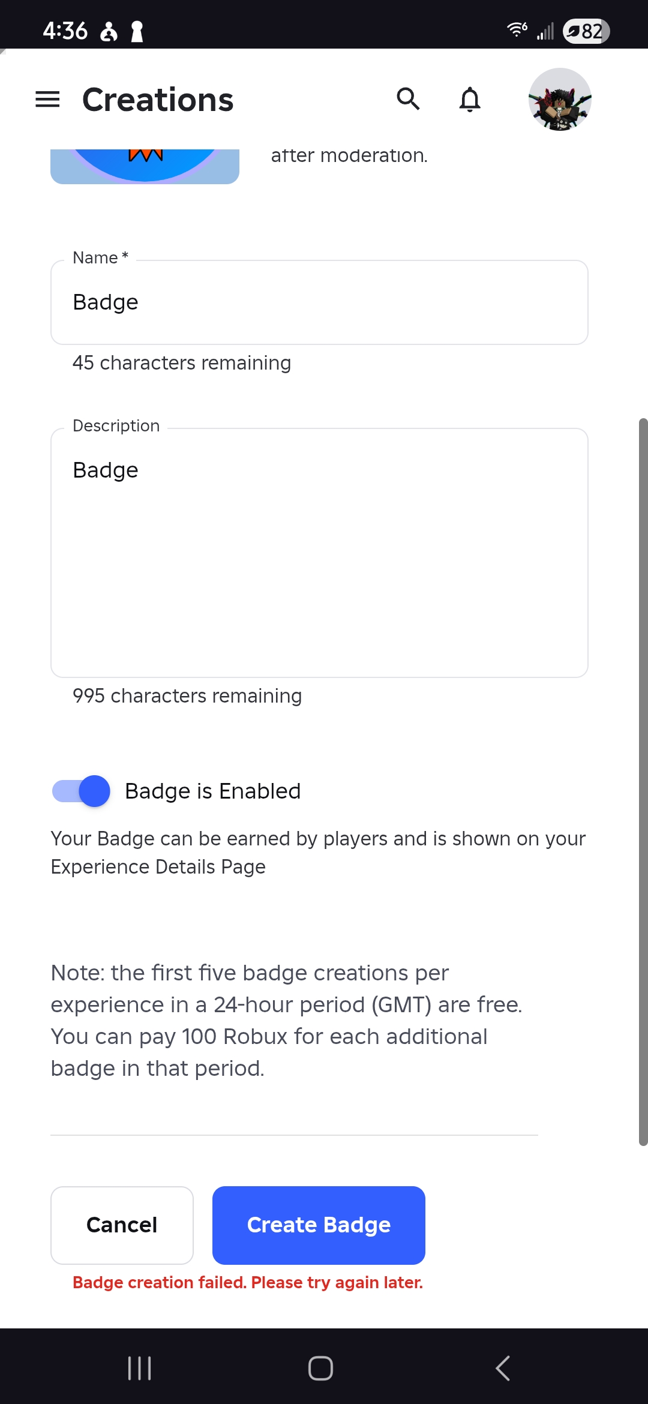Focus the Name text field

click(x=319, y=302)
